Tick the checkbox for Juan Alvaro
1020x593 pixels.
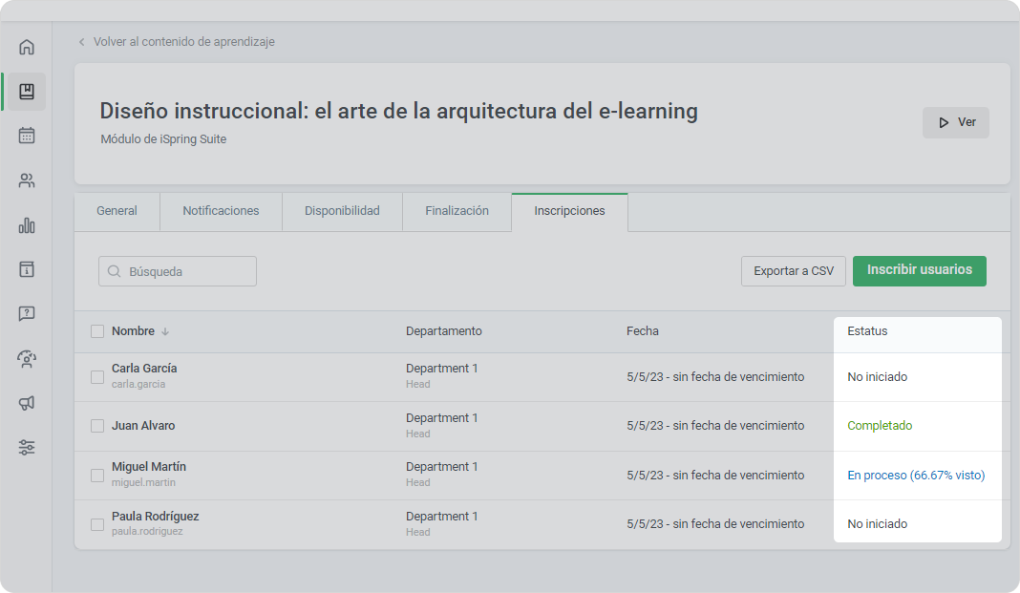point(97,426)
